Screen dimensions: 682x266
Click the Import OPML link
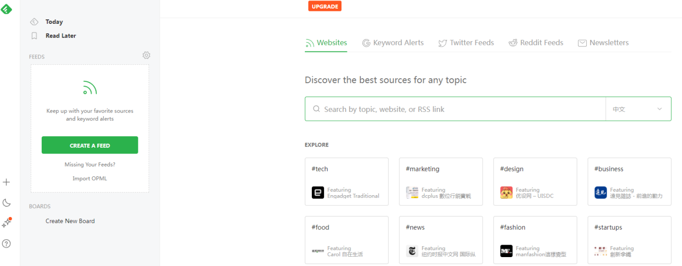coord(90,178)
